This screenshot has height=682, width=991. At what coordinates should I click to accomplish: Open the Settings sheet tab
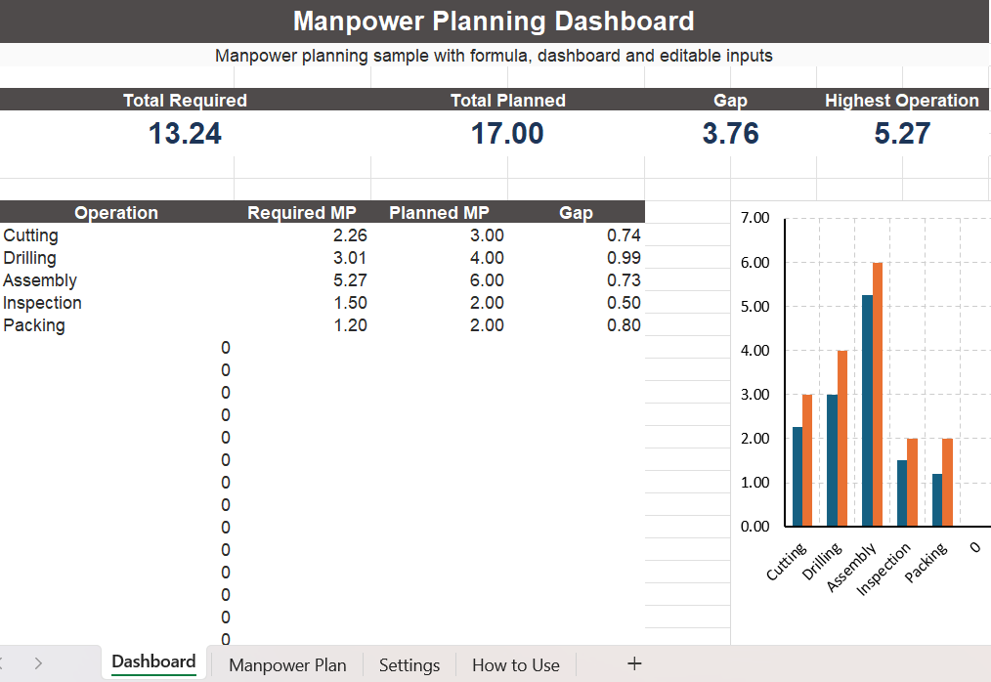409,665
